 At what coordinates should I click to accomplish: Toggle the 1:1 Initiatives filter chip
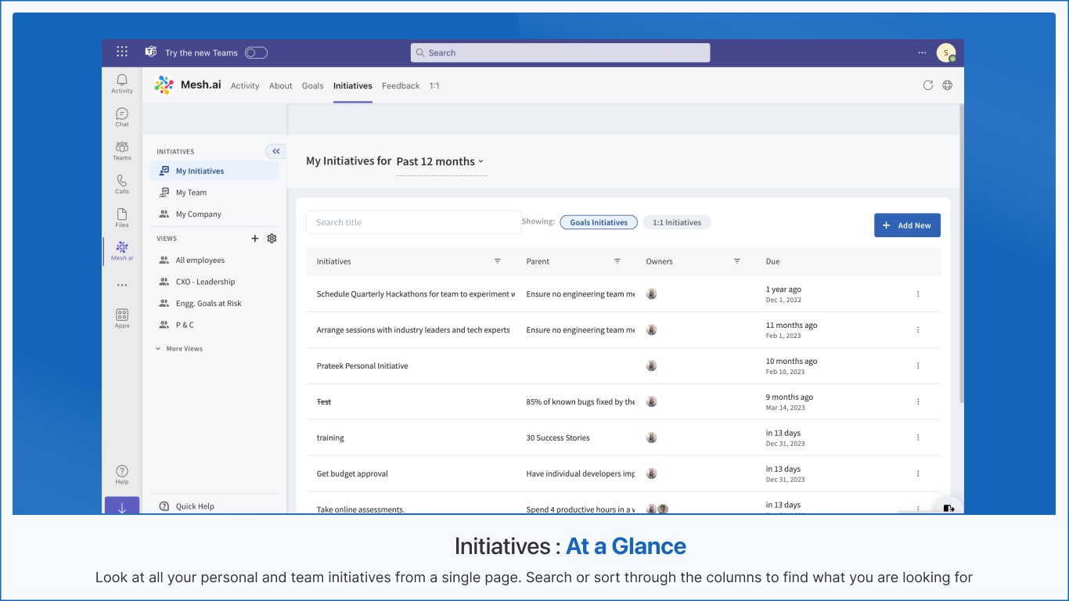click(677, 222)
